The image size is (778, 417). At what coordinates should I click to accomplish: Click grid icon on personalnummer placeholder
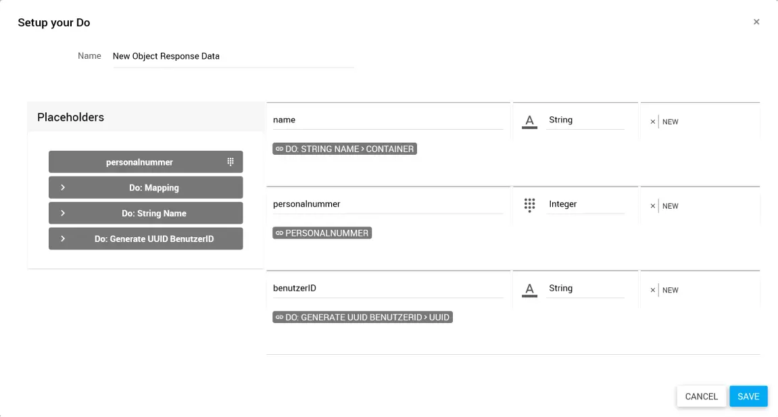(230, 162)
